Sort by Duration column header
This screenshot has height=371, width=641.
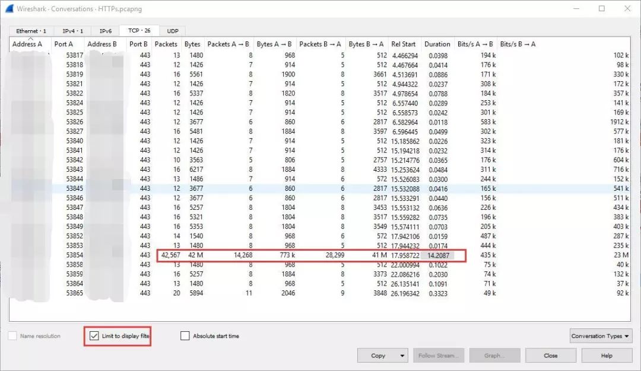(x=437, y=44)
